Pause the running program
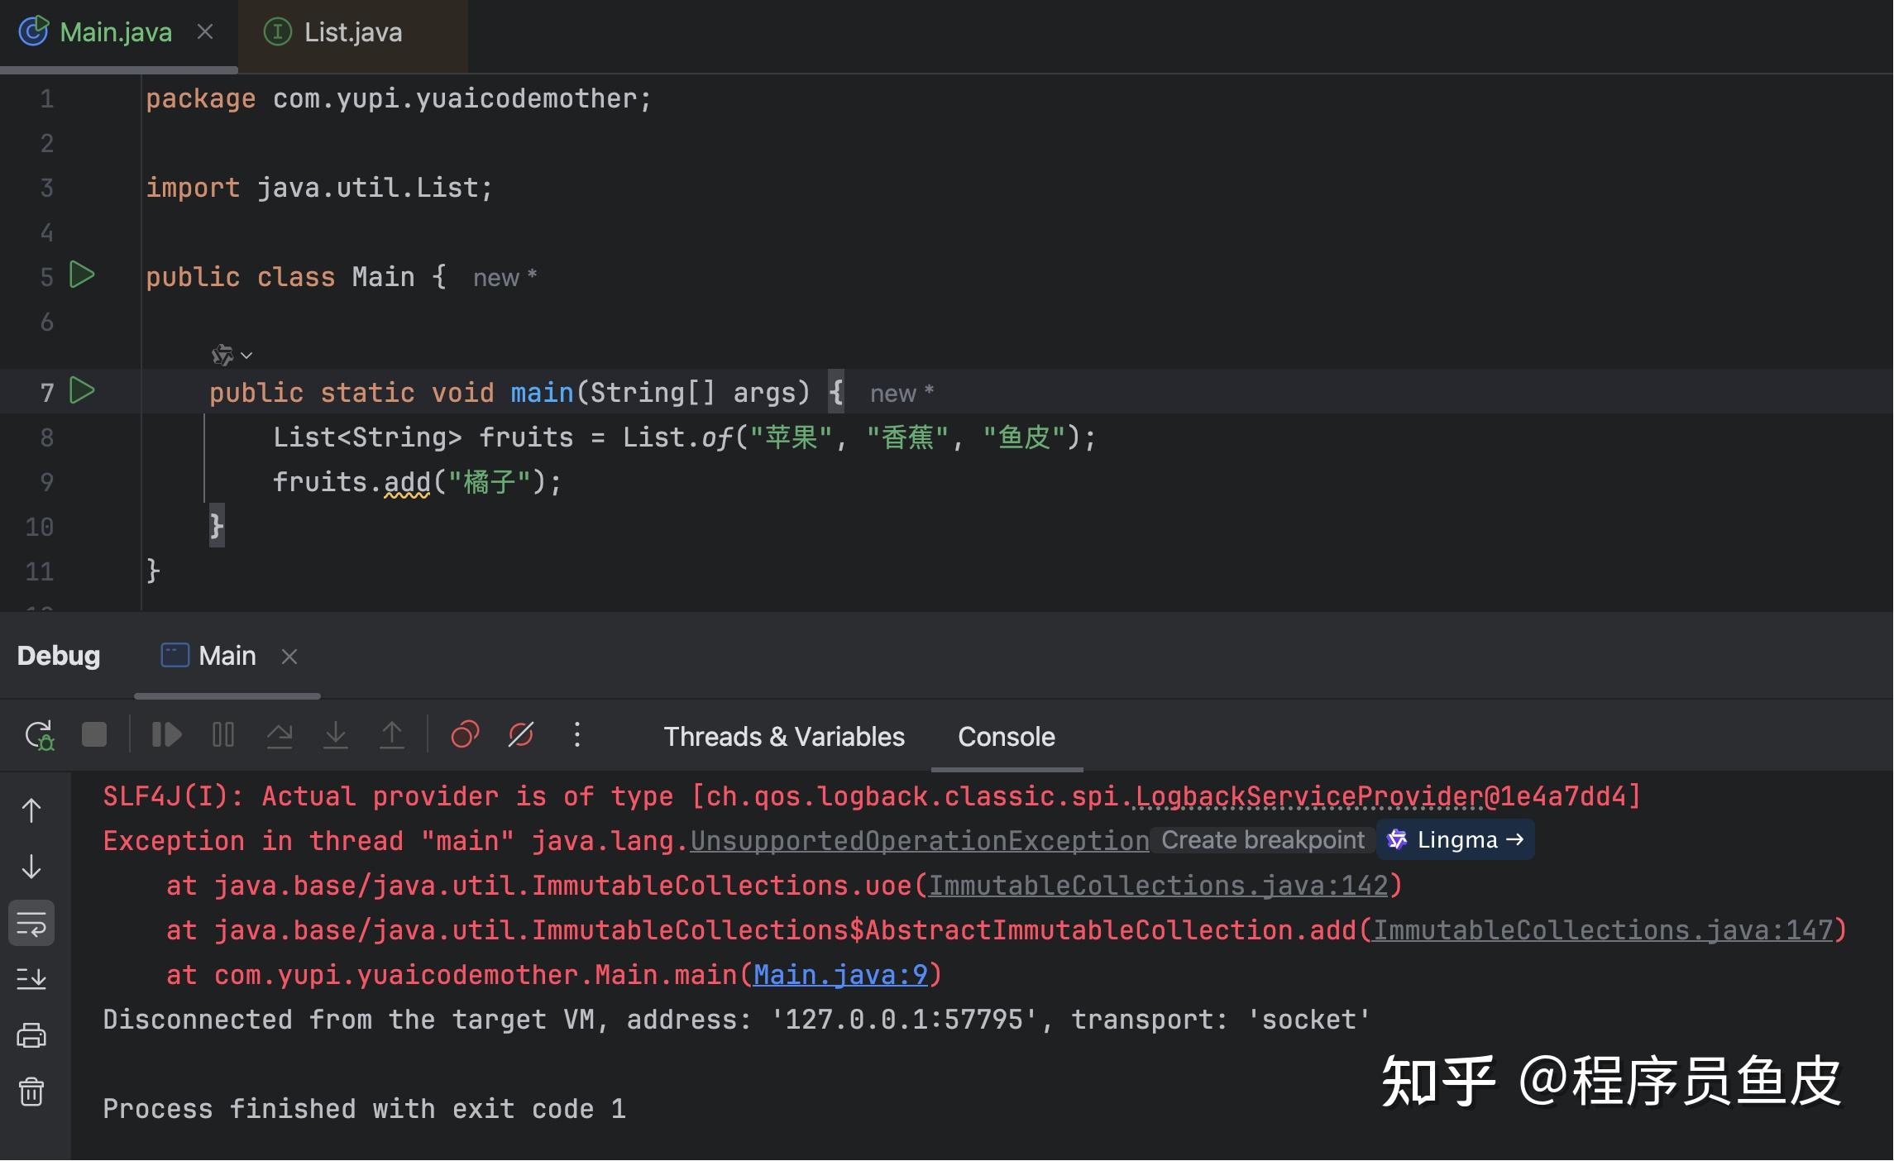The width and height of the screenshot is (1894, 1161). click(223, 735)
